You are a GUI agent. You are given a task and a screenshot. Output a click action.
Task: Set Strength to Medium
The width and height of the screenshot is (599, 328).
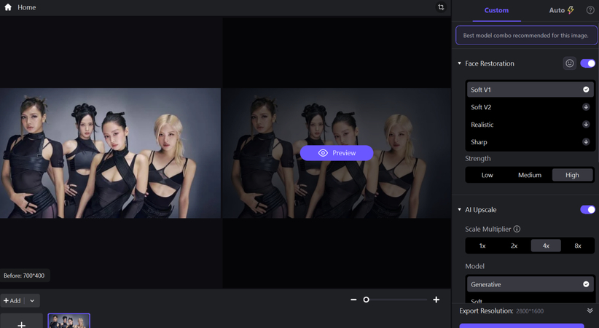(530, 175)
